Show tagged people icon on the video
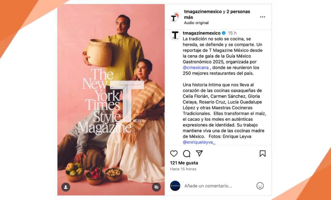The height and width of the screenshot is (200, 331). pos(66,187)
